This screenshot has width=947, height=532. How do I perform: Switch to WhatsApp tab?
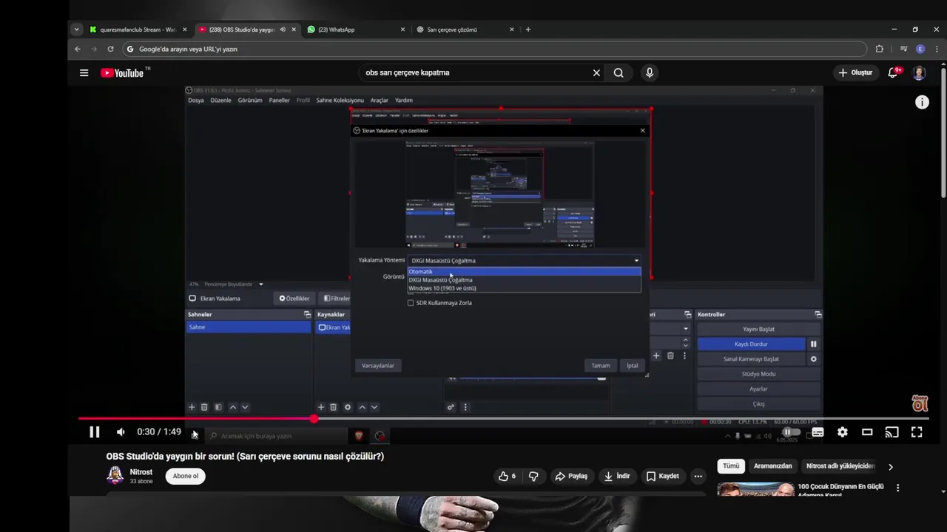click(x=354, y=30)
